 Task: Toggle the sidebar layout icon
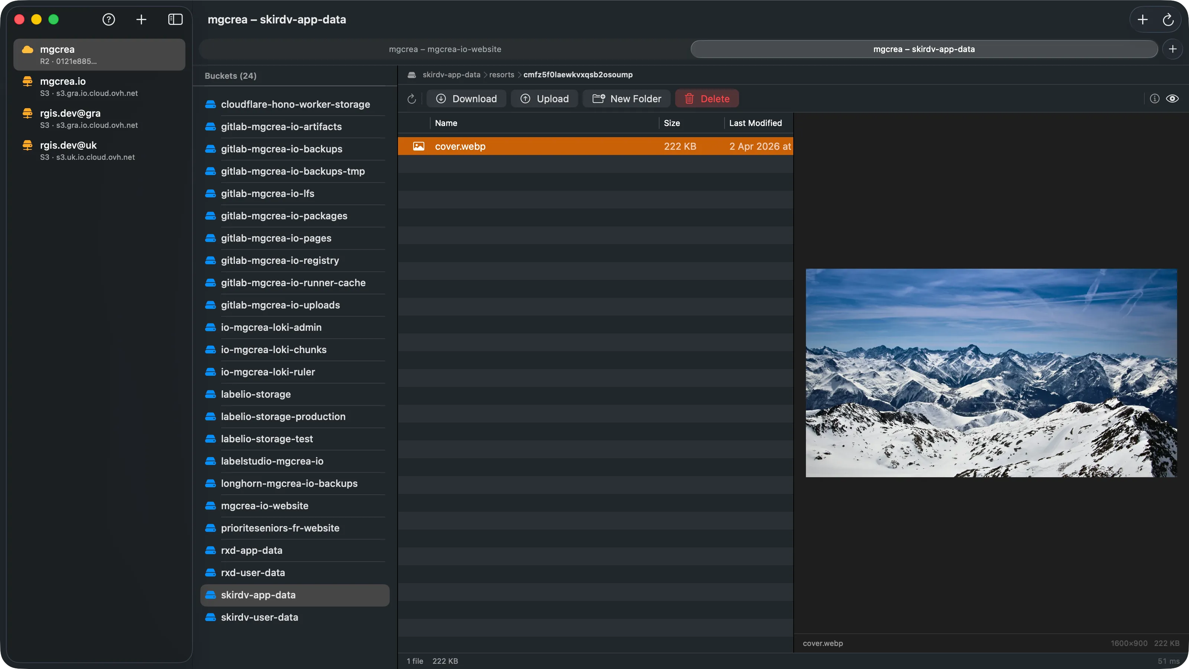click(175, 19)
